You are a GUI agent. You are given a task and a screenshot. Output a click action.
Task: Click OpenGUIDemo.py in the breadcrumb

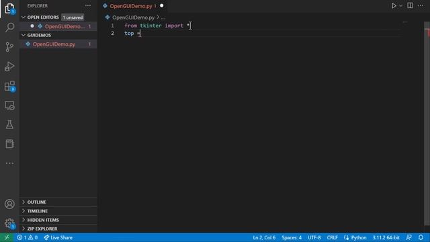(x=133, y=17)
